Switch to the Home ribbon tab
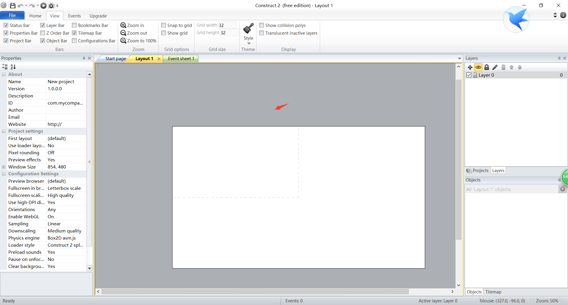The height and width of the screenshot is (305, 568). [x=35, y=16]
